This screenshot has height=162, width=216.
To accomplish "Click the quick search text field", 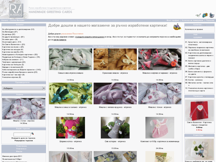I will [x=22, y=134].
